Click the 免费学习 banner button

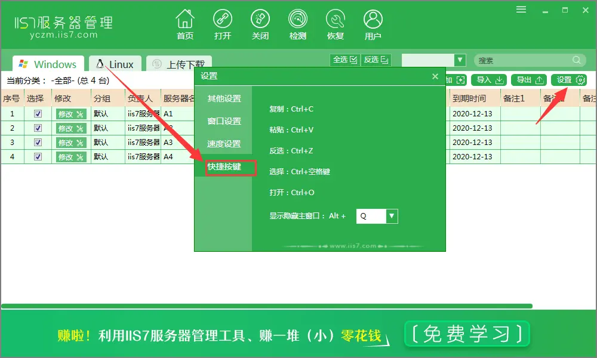467,334
